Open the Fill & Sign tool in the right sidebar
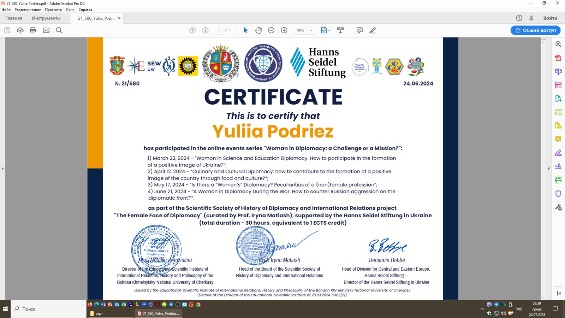The width and height of the screenshot is (565, 318). pos(558,153)
